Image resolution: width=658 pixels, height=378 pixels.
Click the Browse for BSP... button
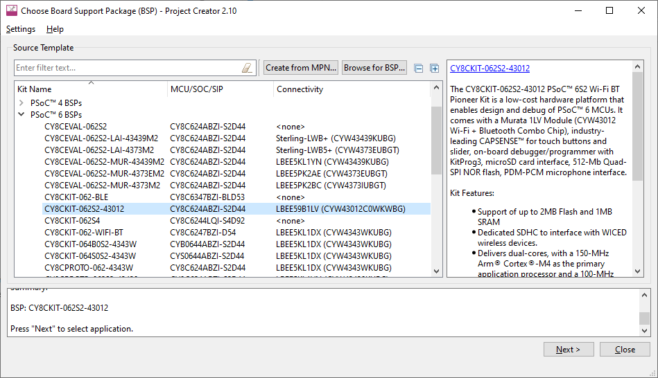[x=374, y=68]
